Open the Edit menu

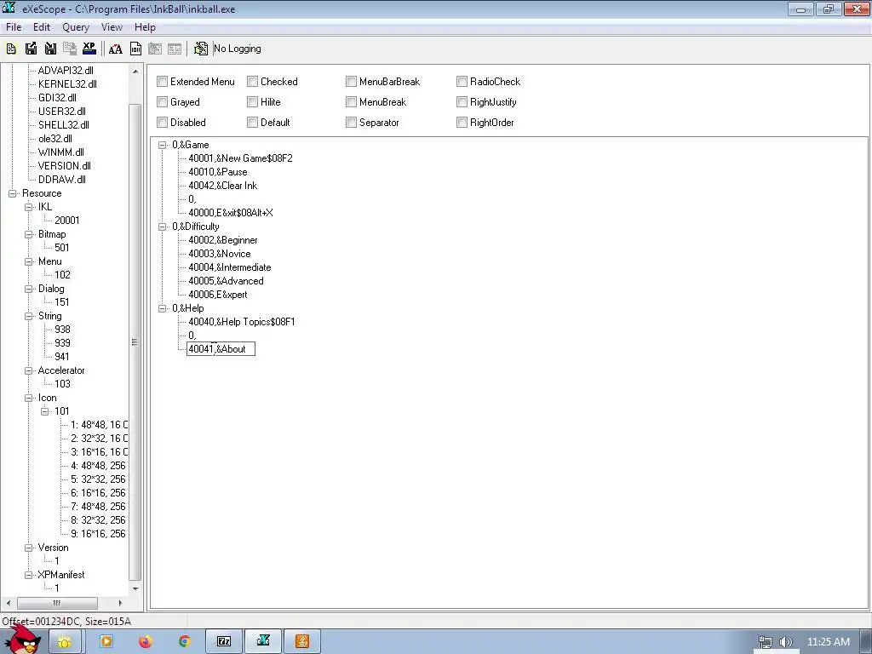pyautogui.click(x=42, y=27)
